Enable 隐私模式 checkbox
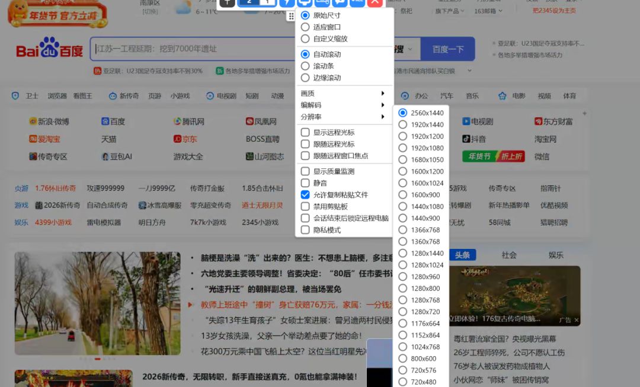 [x=305, y=230]
